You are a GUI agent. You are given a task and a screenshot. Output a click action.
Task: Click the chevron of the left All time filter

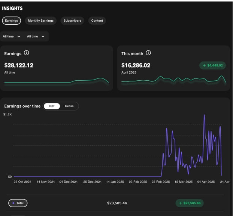pos(19,37)
